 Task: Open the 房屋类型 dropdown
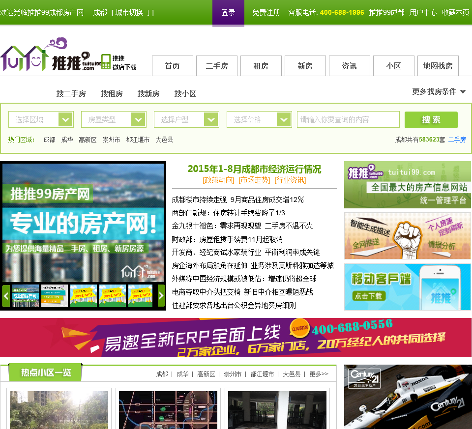(114, 120)
